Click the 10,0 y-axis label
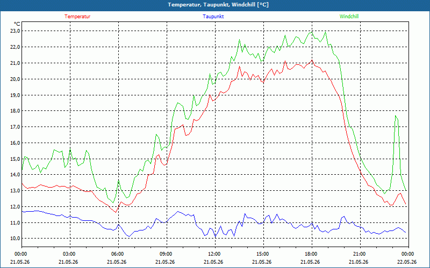Viewport: 430px width, 268px height. (x=15, y=239)
